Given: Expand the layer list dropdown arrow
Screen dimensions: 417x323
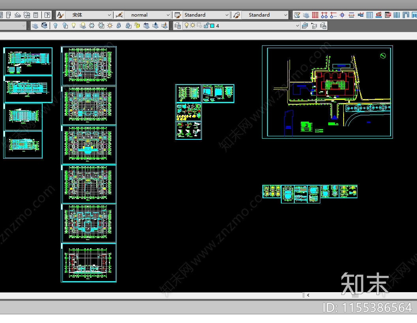Looking at the screenshot, I should click(x=297, y=26).
